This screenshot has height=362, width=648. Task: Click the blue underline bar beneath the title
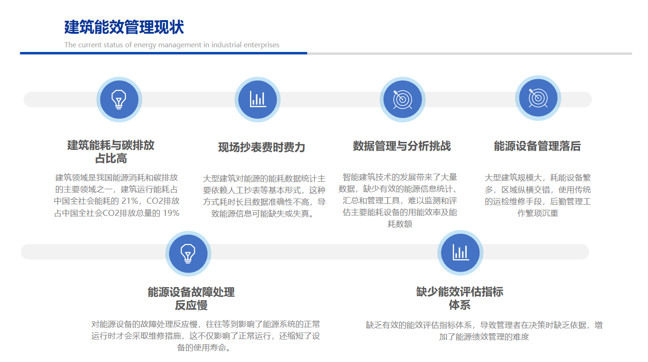pyautogui.click(x=163, y=53)
